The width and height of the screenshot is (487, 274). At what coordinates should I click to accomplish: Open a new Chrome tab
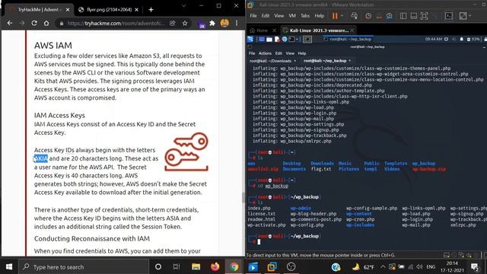[151, 10]
